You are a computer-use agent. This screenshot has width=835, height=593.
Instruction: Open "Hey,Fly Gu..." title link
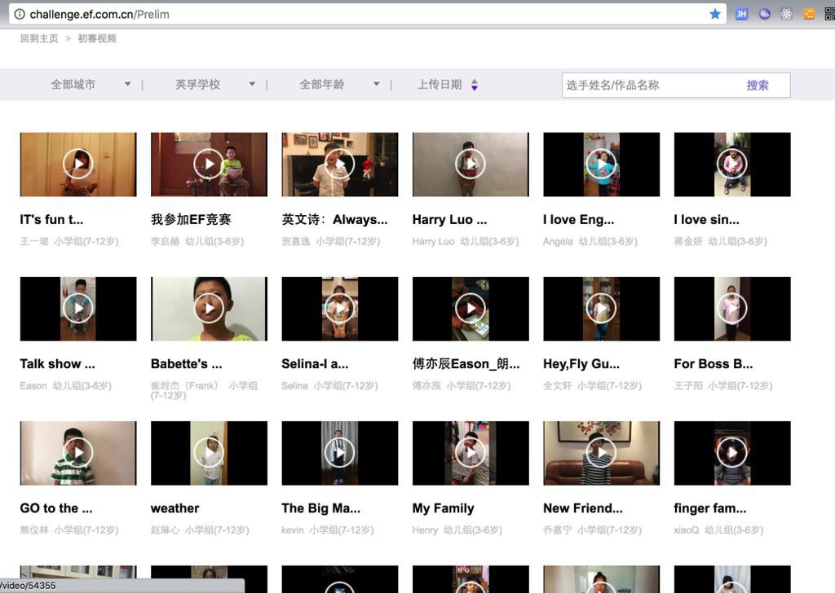[581, 364]
